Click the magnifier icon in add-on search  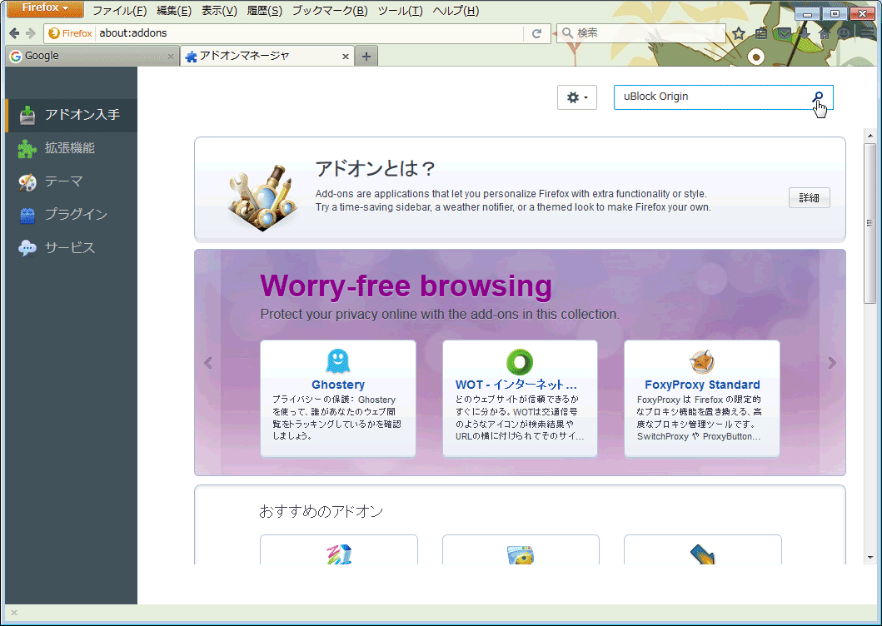click(818, 97)
